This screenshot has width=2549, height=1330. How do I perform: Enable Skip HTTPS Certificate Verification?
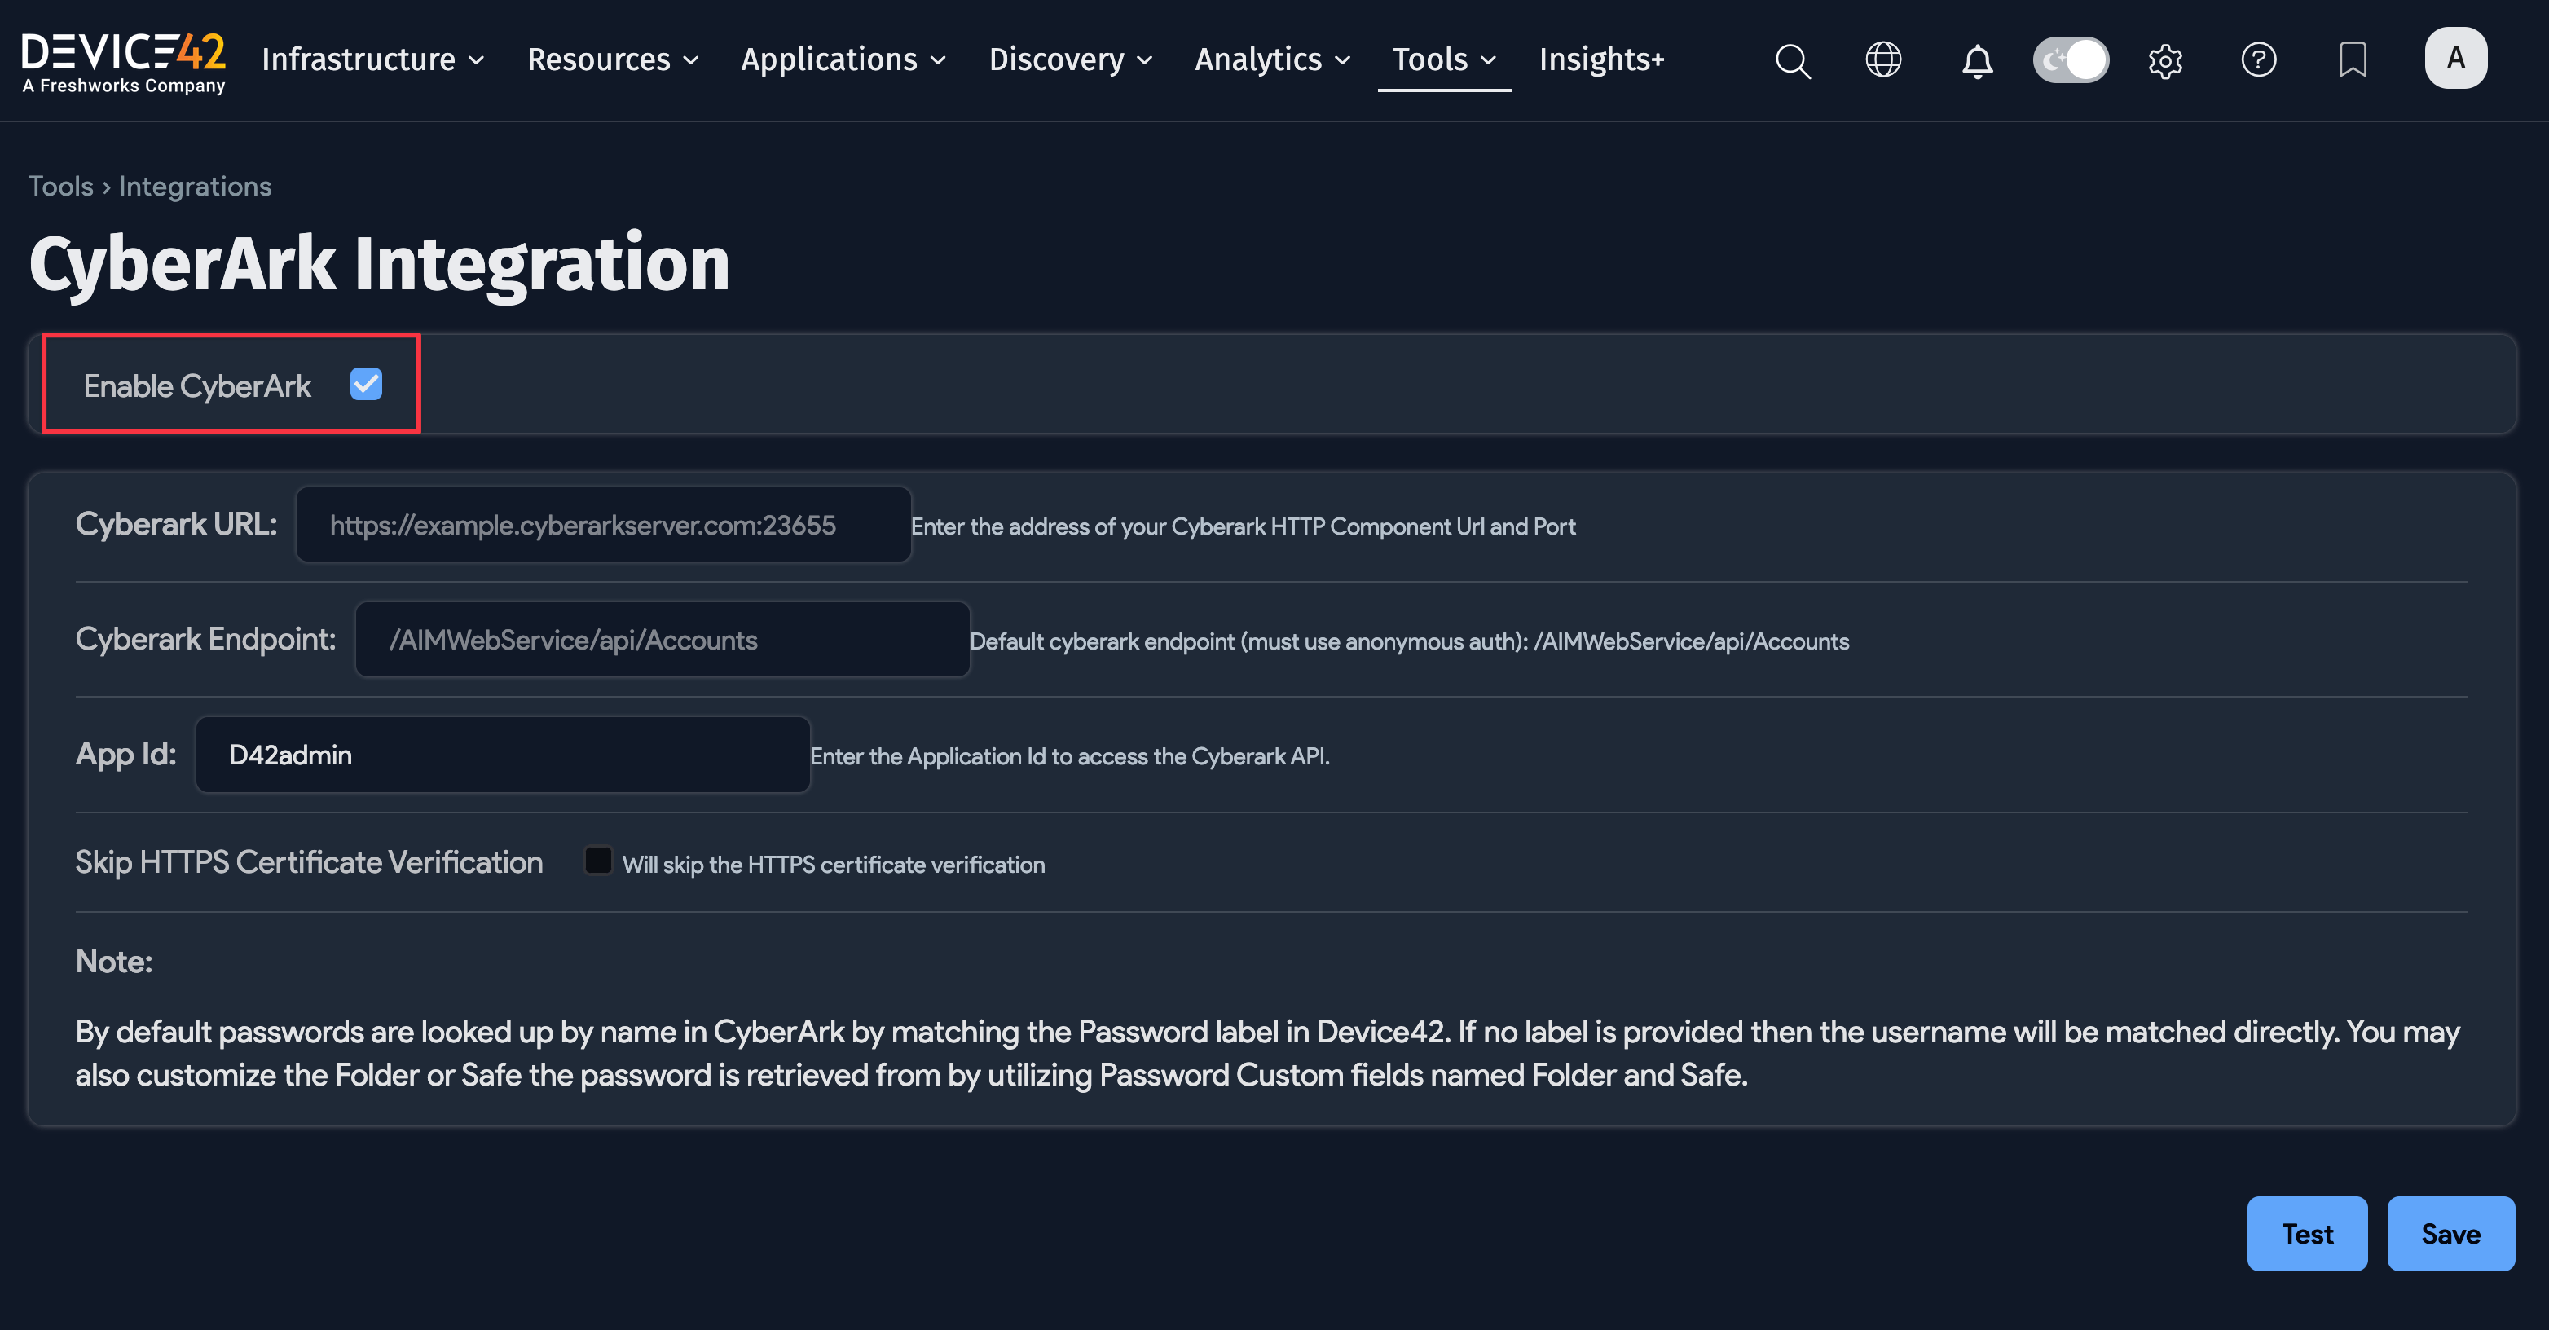point(597,861)
